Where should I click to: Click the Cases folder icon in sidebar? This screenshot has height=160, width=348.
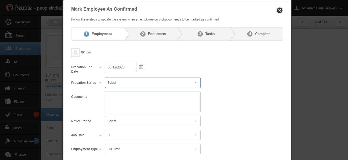8,128
